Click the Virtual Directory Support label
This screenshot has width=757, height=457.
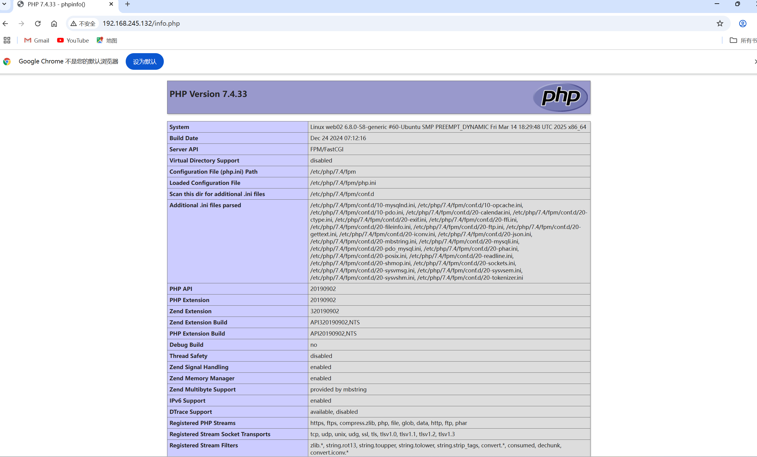click(x=204, y=160)
